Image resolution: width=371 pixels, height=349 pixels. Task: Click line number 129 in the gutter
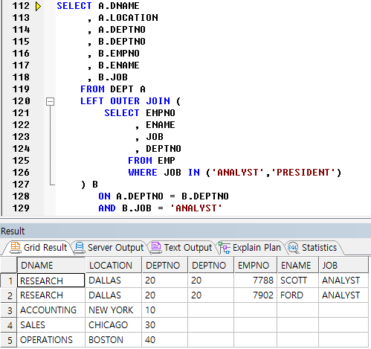click(21, 208)
